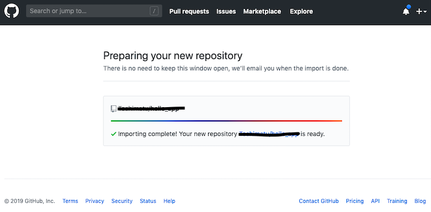Open the API footer link
The image size is (431, 212).
click(x=375, y=201)
